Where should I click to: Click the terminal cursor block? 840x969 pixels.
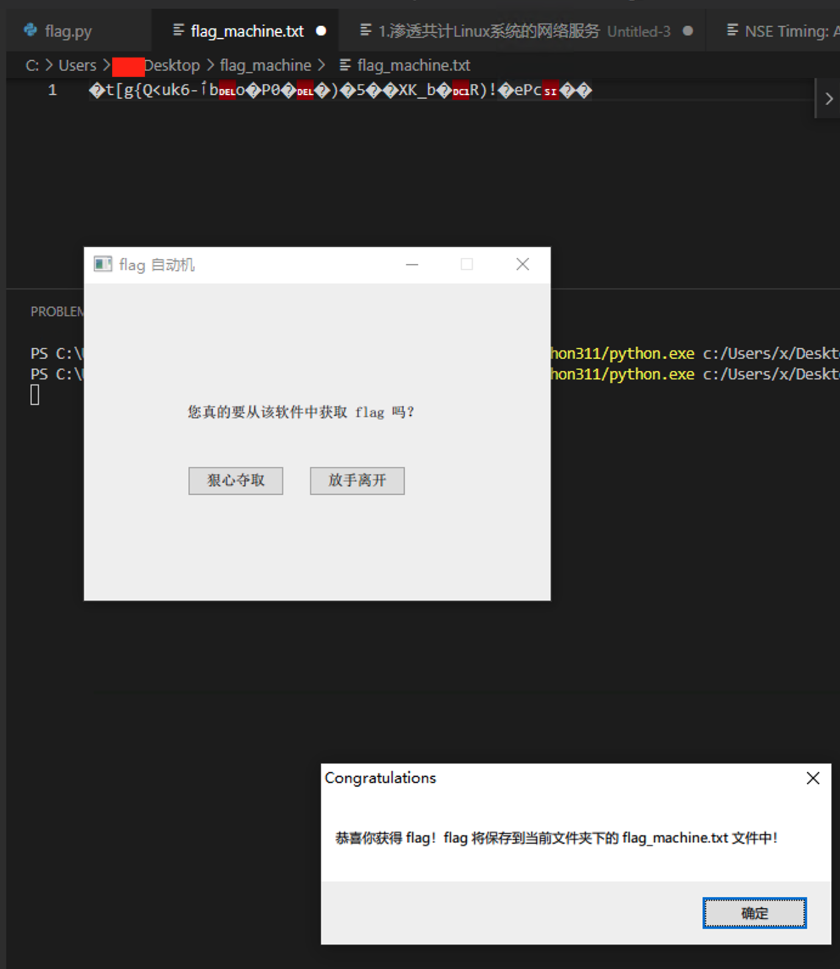click(x=35, y=395)
